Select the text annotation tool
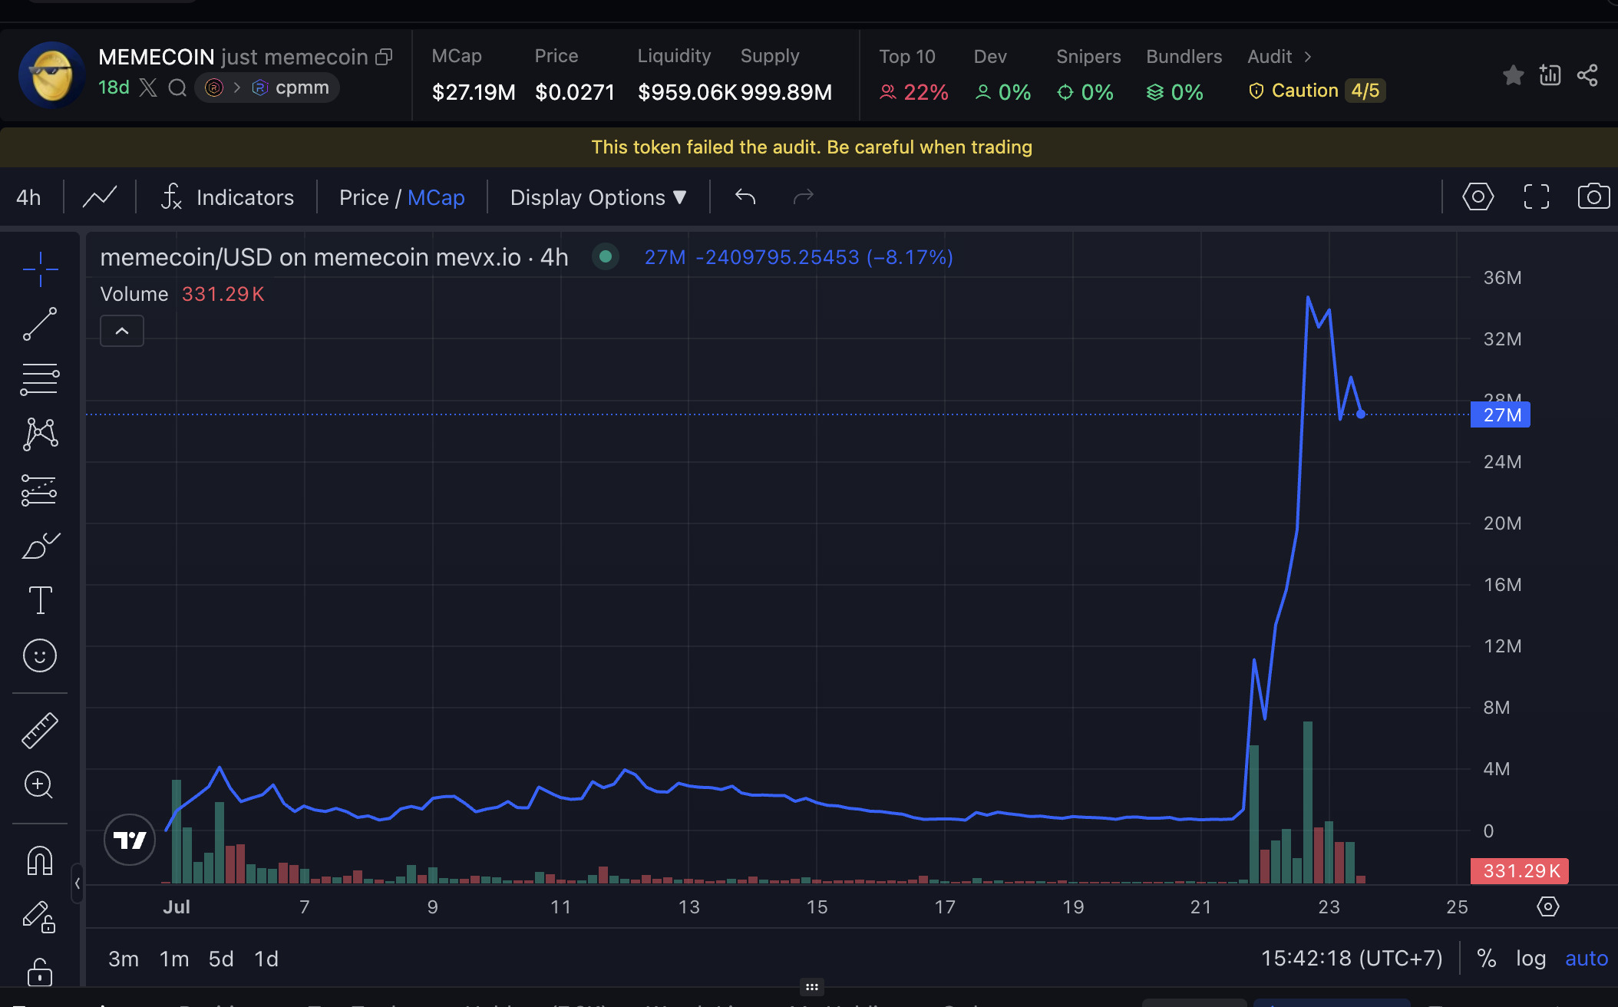Image resolution: width=1618 pixels, height=1007 pixels. tap(40, 600)
